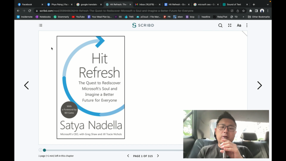
Task: Open the RelayThat bookmark
Action: pos(220,17)
